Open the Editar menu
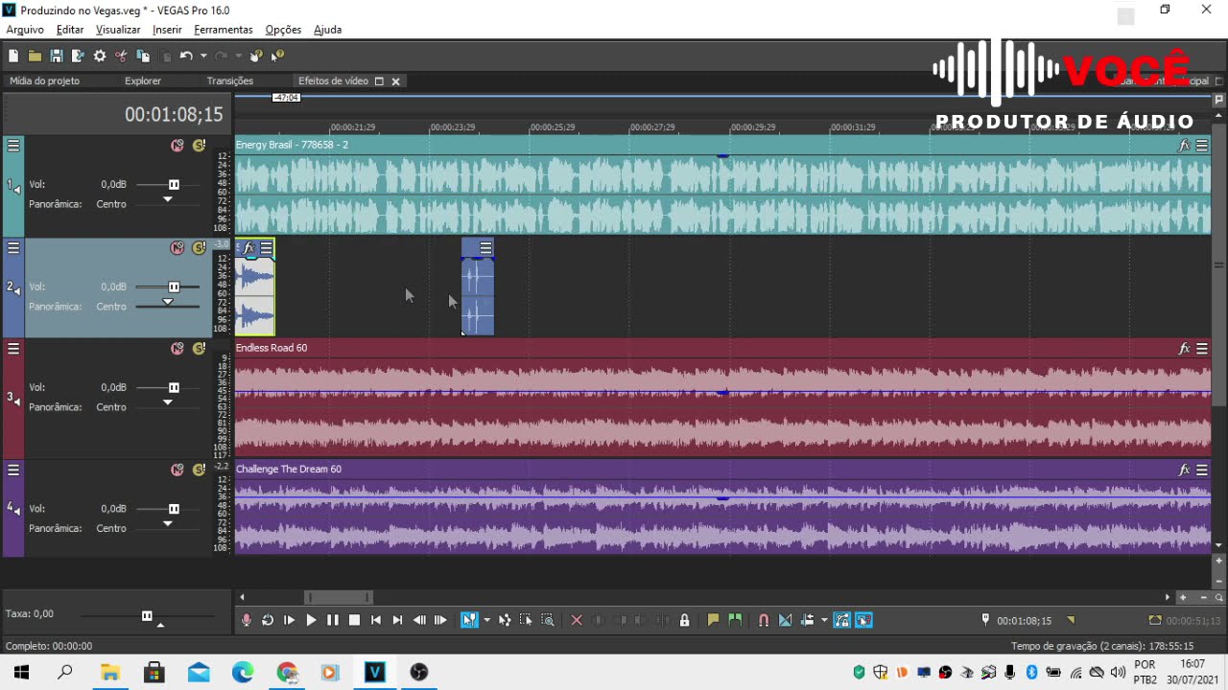This screenshot has height=690, width=1228. pyautogui.click(x=70, y=30)
